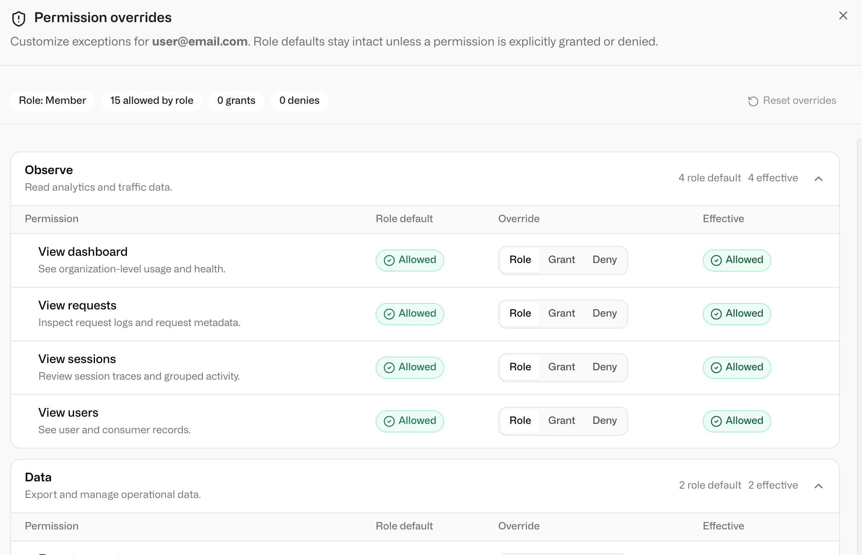The height and width of the screenshot is (555, 862).
Task: Select Role override for View requests
Action: (x=520, y=314)
